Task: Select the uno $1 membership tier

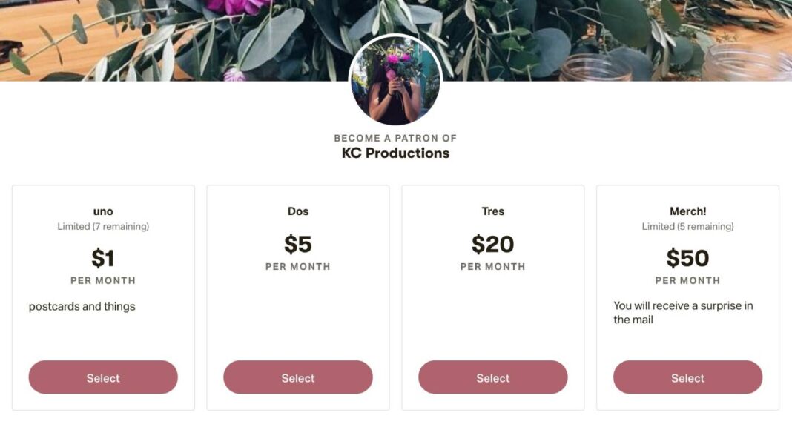Action: pyautogui.click(x=102, y=377)
